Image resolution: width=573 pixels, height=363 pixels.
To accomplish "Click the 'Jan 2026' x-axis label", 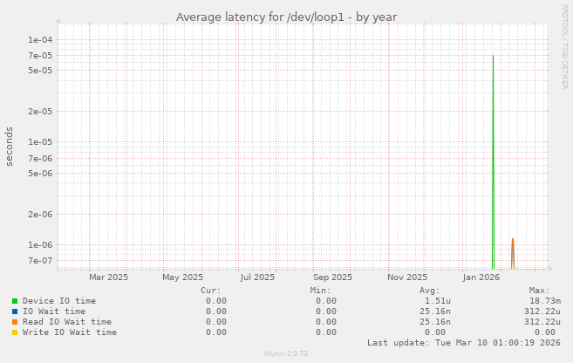I will pyautogui.click(x=481, y=277).
